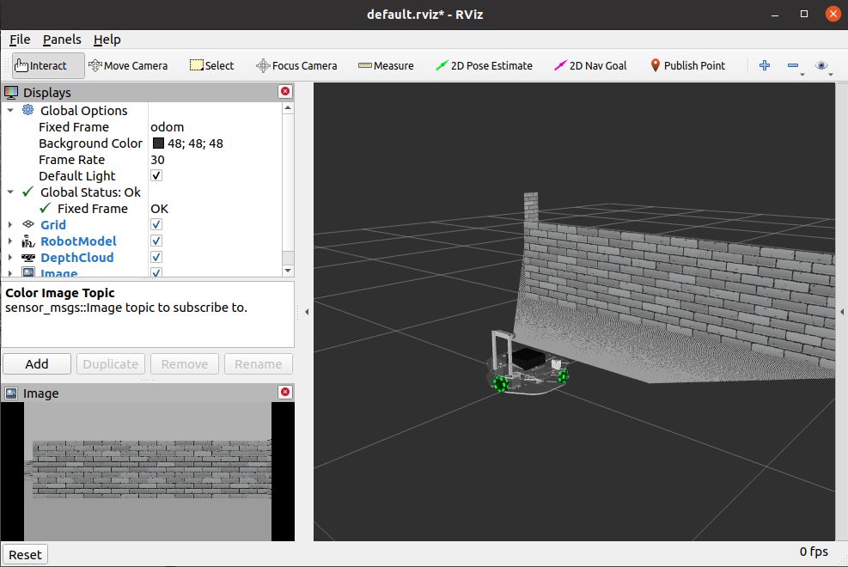Expand the Grid display tree item
Viewport: 848px width, 567px height.
10,224
